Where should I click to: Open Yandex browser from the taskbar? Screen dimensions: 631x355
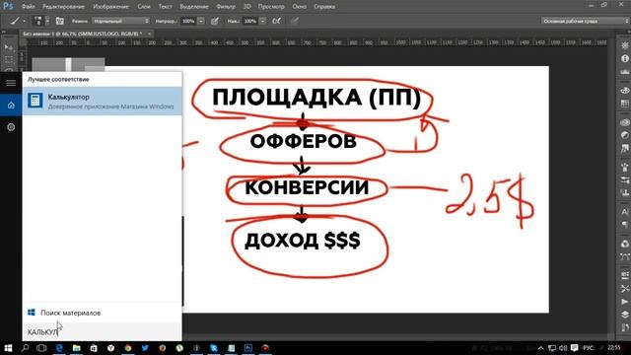click(110, 348)
